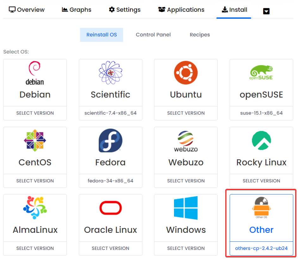Click the Webuzo name text
The width and height of the screenshot is (298, 261).
coord(186,162)
